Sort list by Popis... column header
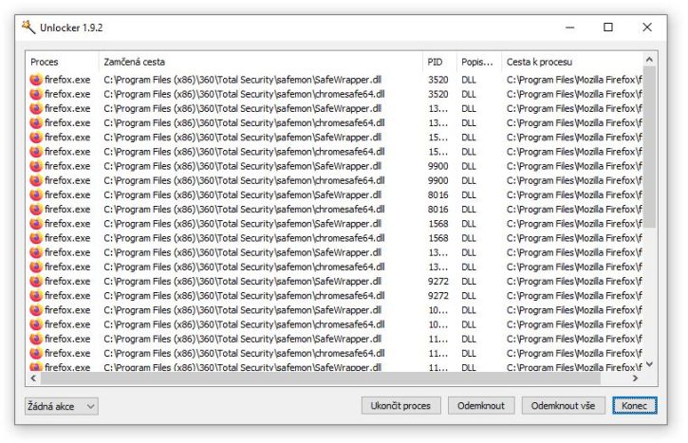Screen dimensions: 688x443 tap(478, 62)
